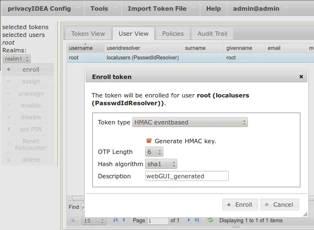Image resolution: width=314 pixels, height=230 pixels.
Task: Go to next page of users
Action: (189, 220)
